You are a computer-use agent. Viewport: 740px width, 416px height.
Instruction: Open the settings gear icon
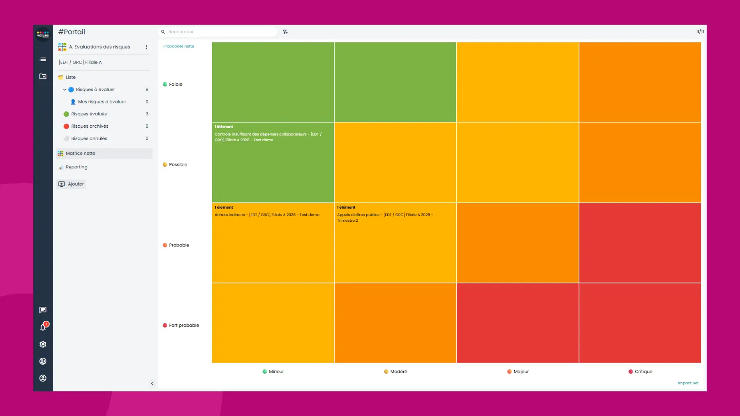coord(42,344)
